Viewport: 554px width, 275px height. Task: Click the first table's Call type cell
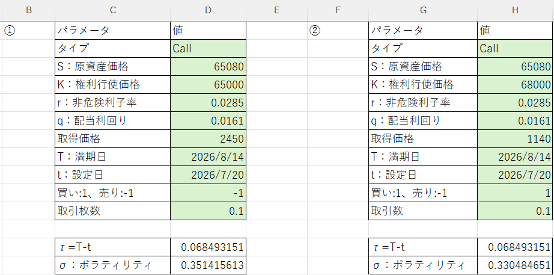[x=208, y=49]
